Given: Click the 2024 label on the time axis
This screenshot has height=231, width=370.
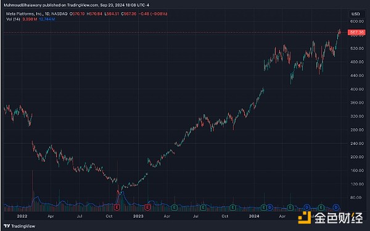Looking at the screenshot, I should coord(254,216).
